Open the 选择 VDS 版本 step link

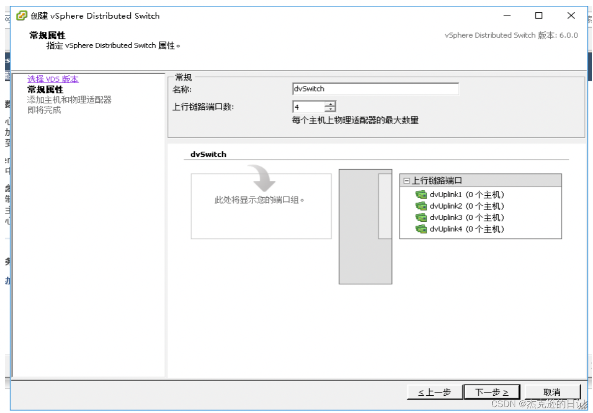(x=53, y=79)
